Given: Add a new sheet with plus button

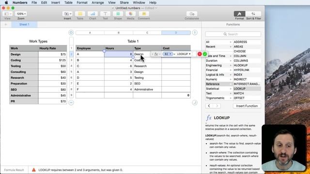Looking at the screenshot, I should [x=6, y=25].
